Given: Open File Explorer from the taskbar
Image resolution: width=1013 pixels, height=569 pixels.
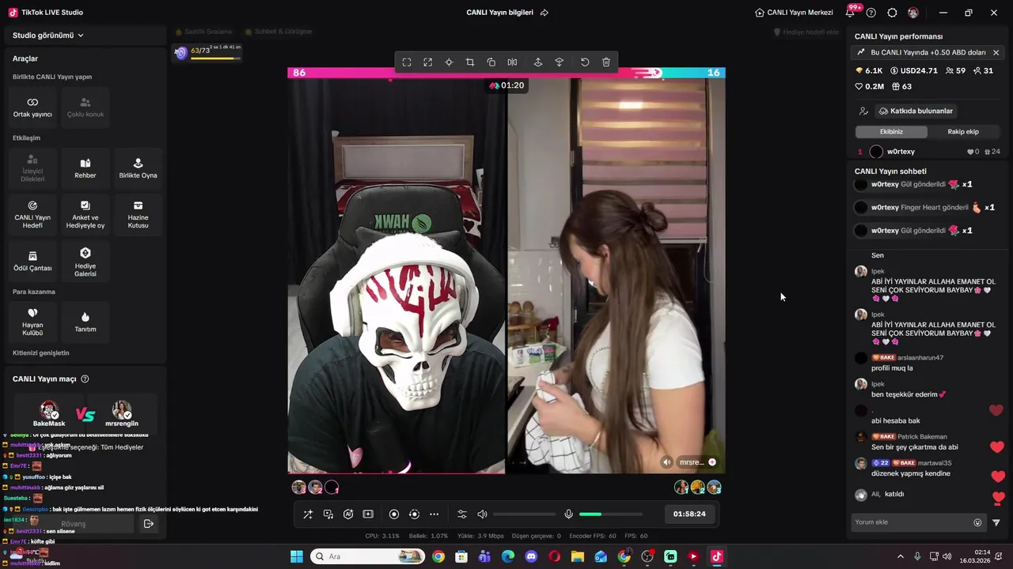Looking at the screenshot, I should pos(578,556).
